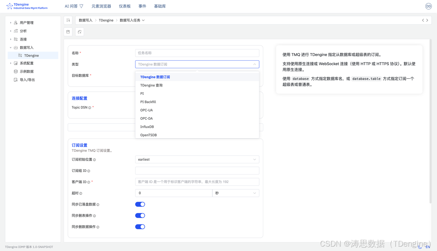
Task: Click the save icon in toolbar
Action: point(68,32)
